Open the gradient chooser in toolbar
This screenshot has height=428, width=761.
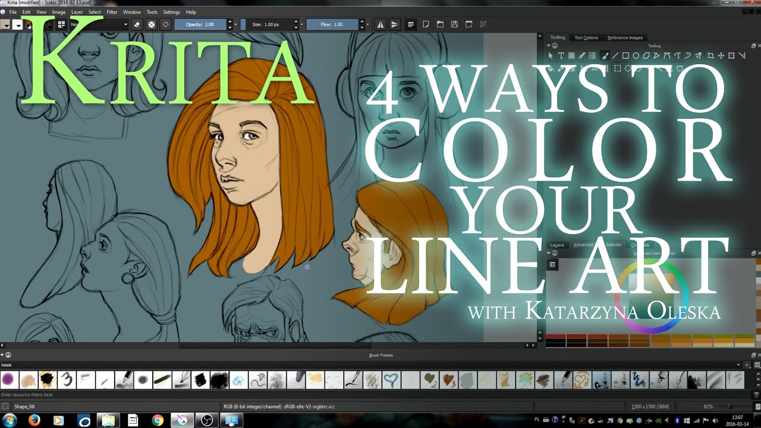coord(6,24)
